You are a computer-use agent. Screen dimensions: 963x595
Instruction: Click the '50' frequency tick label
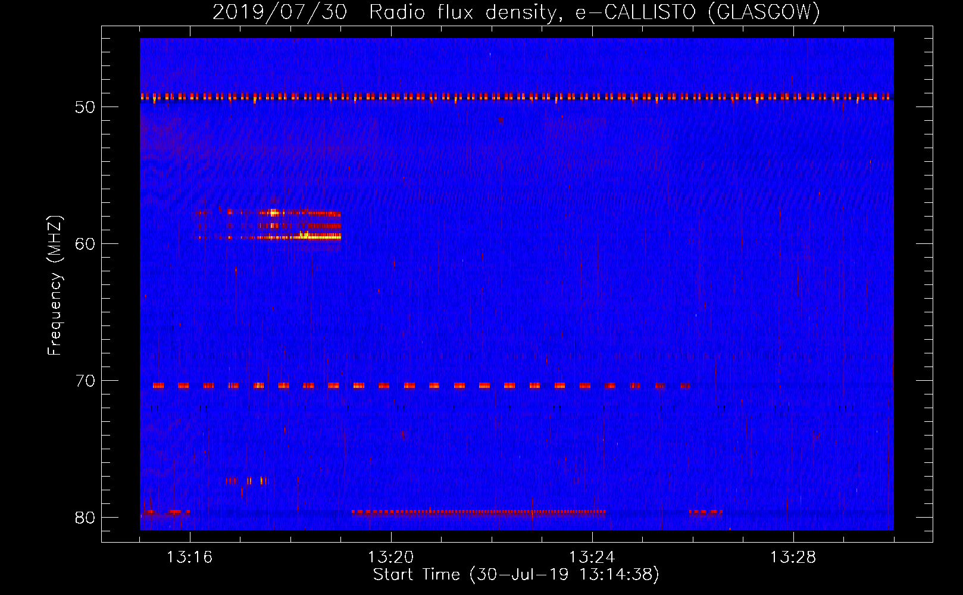click(85, 107)
